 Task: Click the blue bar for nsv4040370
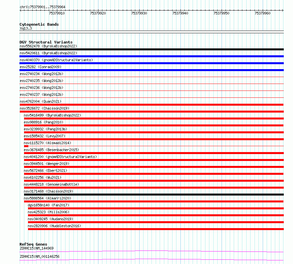point(151,63)
